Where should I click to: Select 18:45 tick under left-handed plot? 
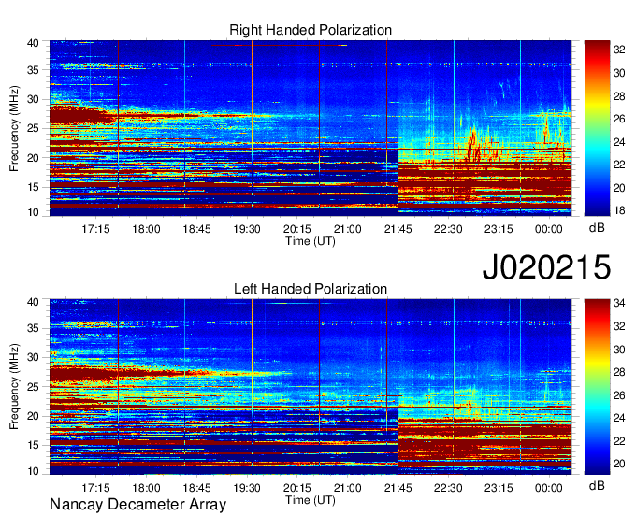196,488
